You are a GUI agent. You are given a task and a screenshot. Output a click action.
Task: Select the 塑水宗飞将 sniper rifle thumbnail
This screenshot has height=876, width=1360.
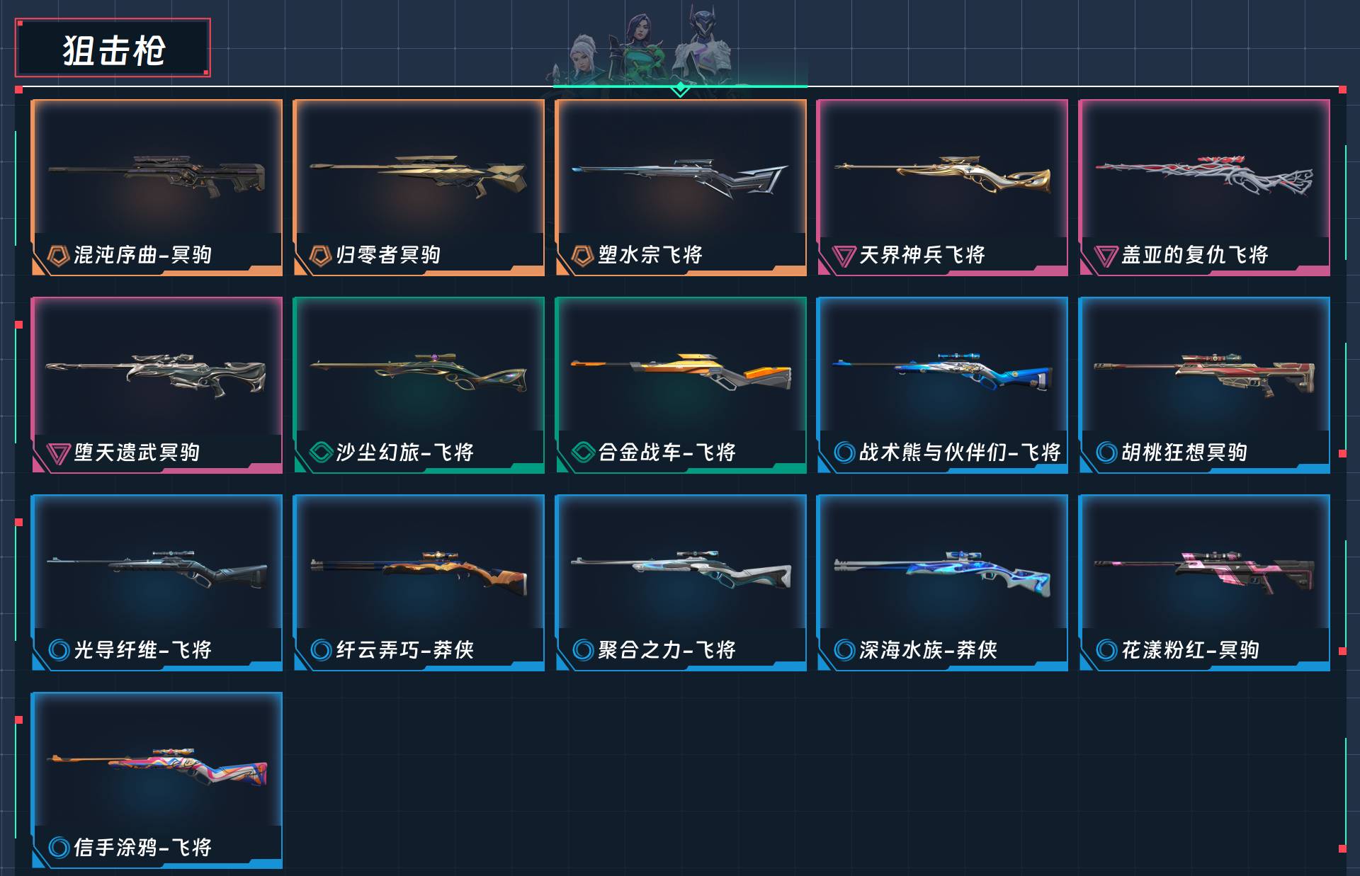[681, 177]
